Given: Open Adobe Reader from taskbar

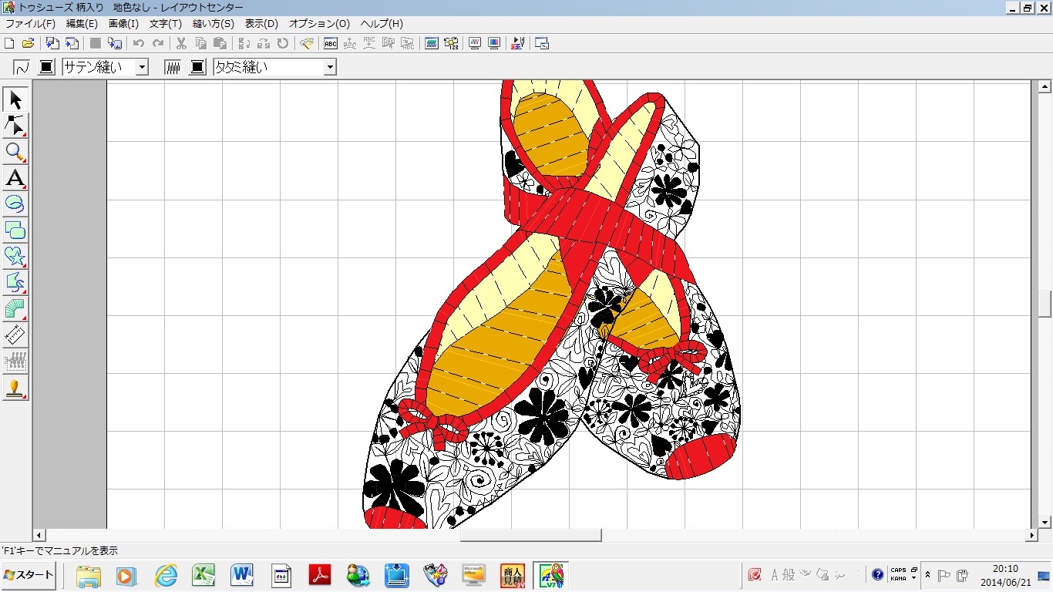Looking at the screenshot, I should tap(319, 575).
